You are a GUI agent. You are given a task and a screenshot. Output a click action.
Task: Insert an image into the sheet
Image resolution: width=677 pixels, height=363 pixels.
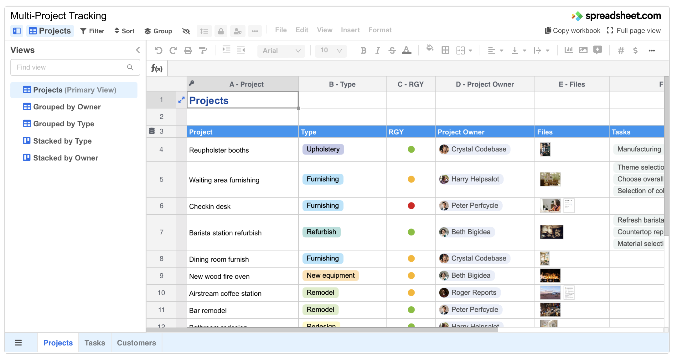583,50
